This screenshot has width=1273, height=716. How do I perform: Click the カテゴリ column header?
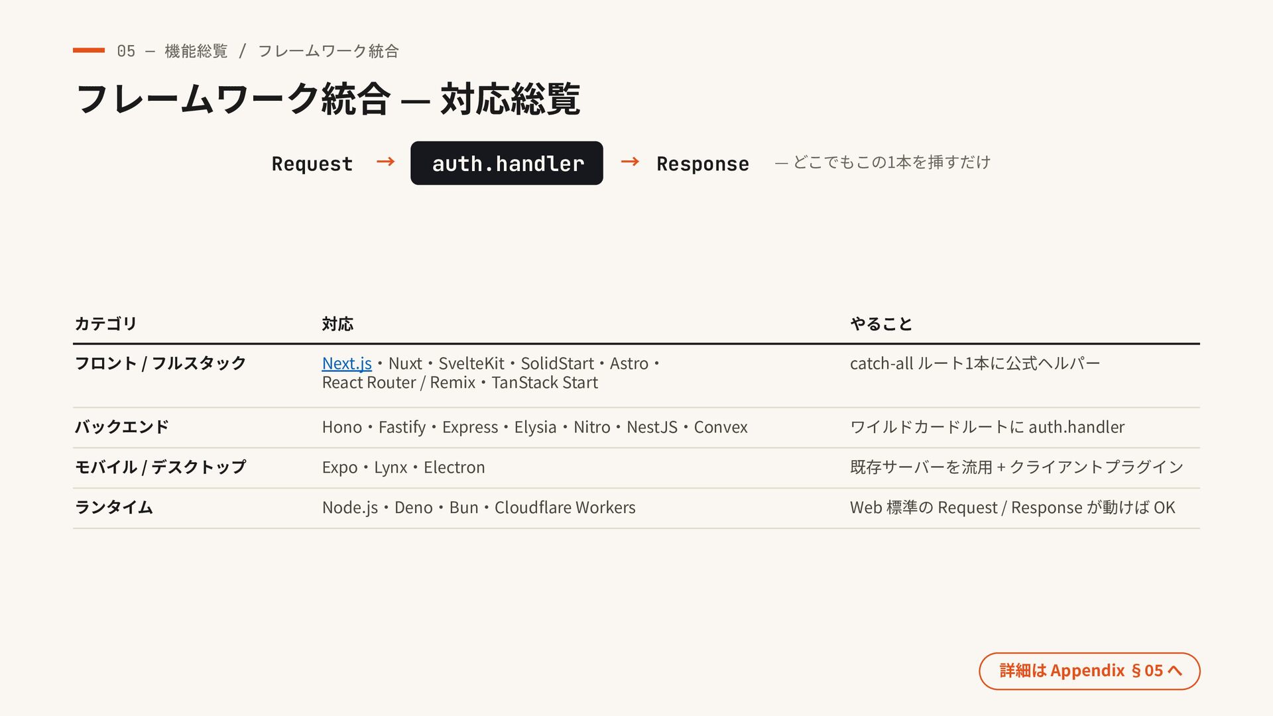coord(105,324)
